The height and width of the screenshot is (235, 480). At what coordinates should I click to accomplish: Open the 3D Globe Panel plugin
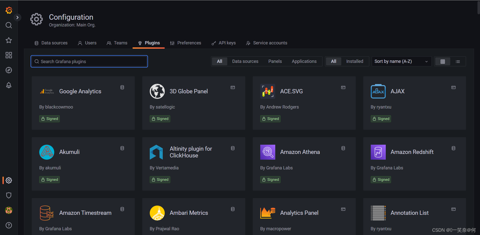point(194,103)
